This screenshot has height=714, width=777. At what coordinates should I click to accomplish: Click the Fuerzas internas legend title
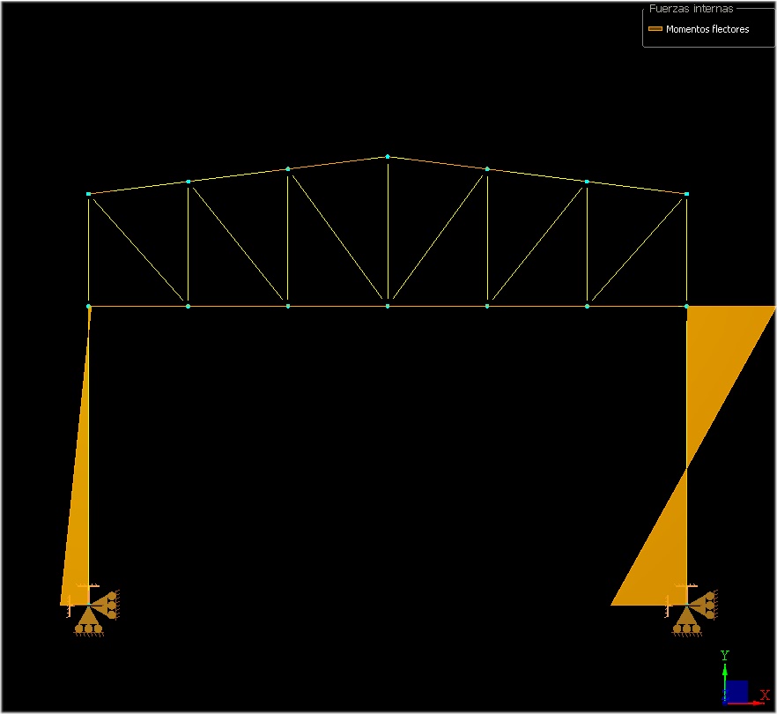(691, 9)
